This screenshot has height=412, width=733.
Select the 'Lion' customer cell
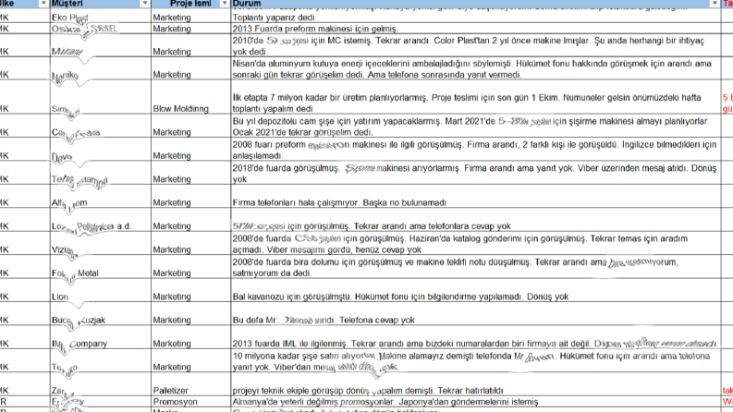[x=101, y=290]
